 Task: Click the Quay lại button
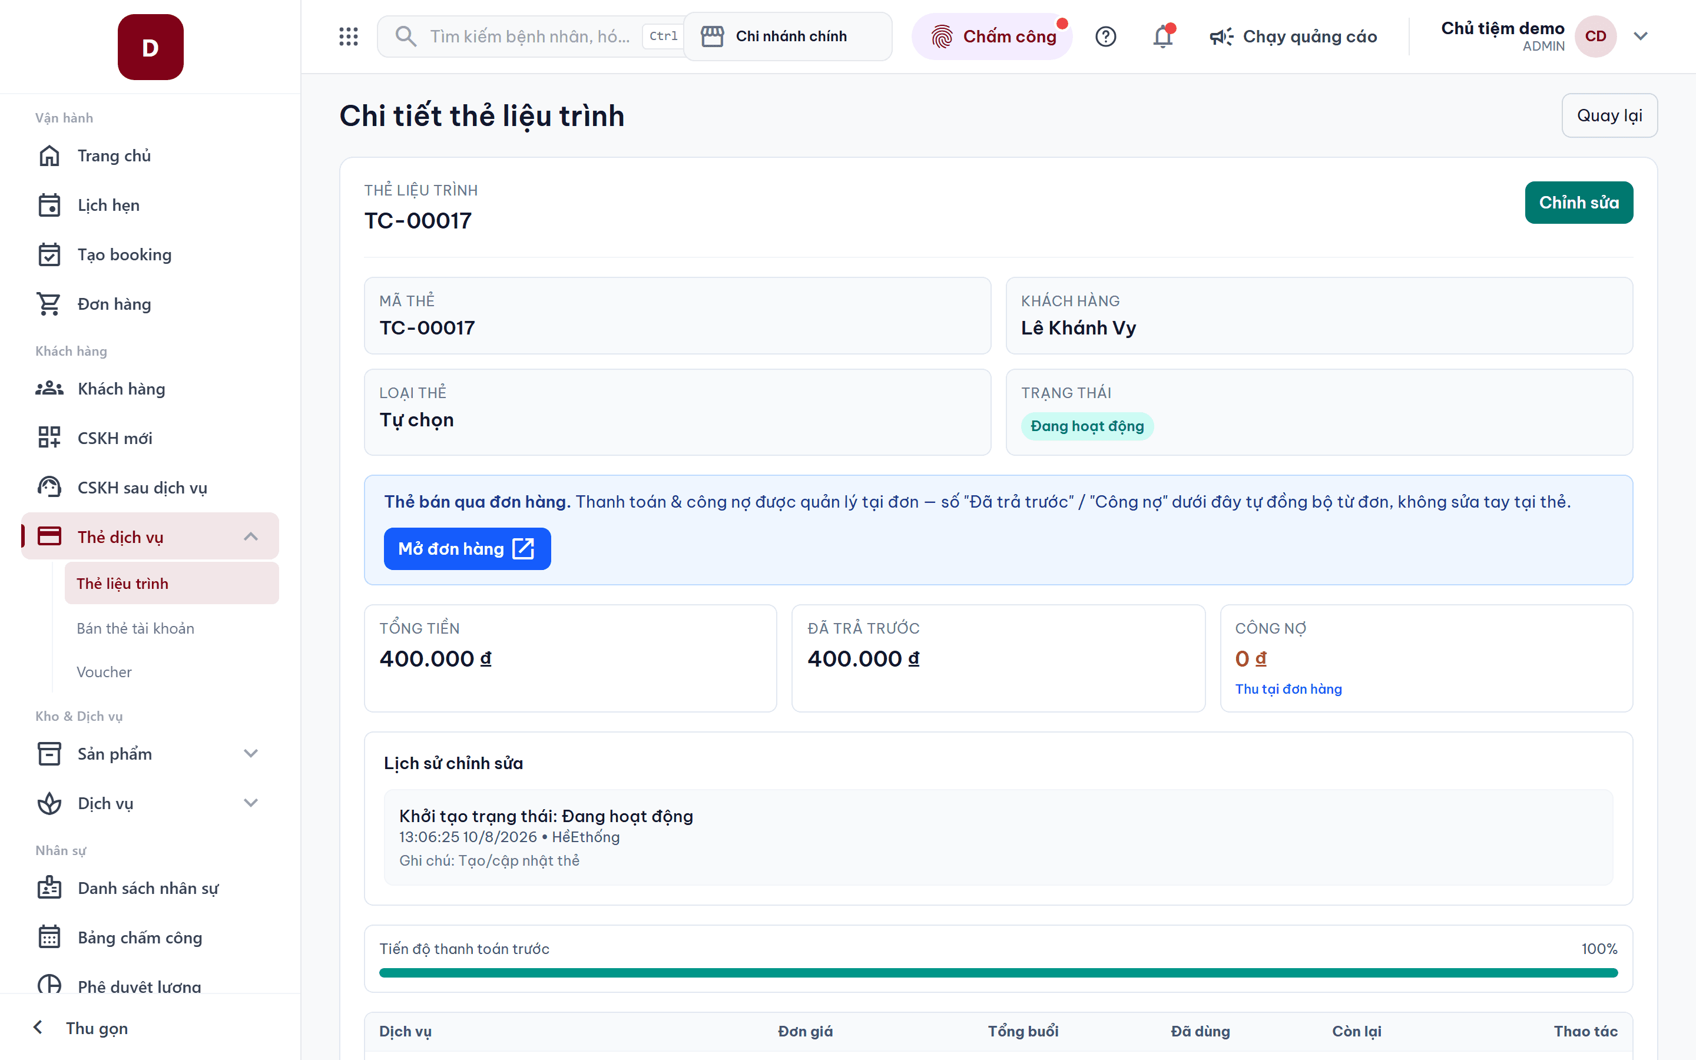point(1609,115)
